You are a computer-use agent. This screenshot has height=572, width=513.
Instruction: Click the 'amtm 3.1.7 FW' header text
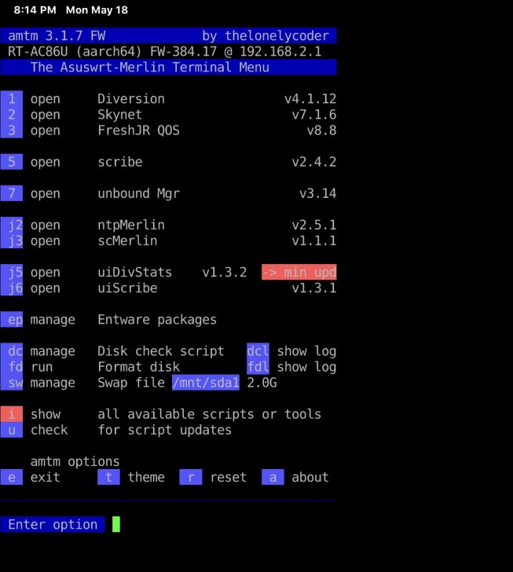pyautogui.click(x=57, y=36)
